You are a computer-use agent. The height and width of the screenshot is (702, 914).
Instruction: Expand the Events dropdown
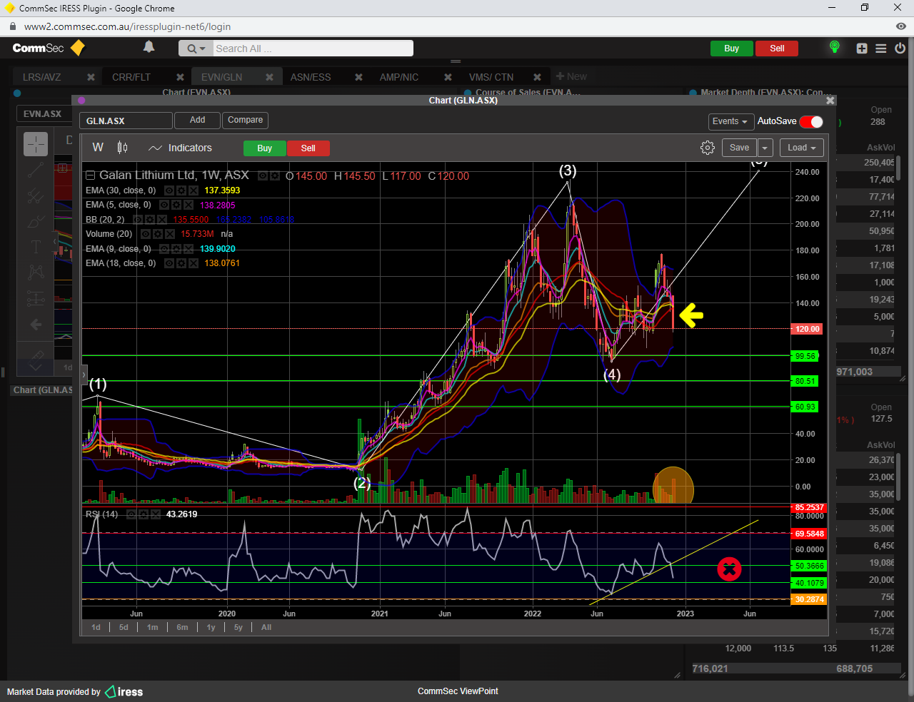(x=730, y=121)
